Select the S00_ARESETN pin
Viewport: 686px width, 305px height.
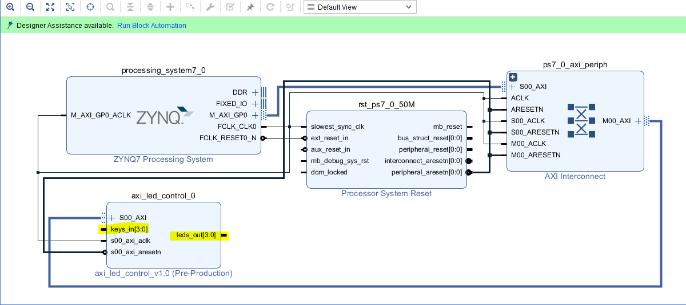click(x=535, y=132)
